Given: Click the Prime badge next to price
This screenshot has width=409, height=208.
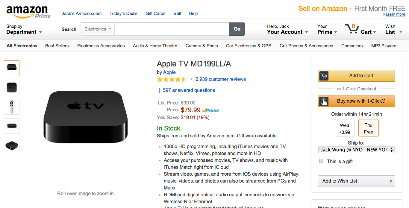Looking at the screenshot, I should tap(210, 110).
